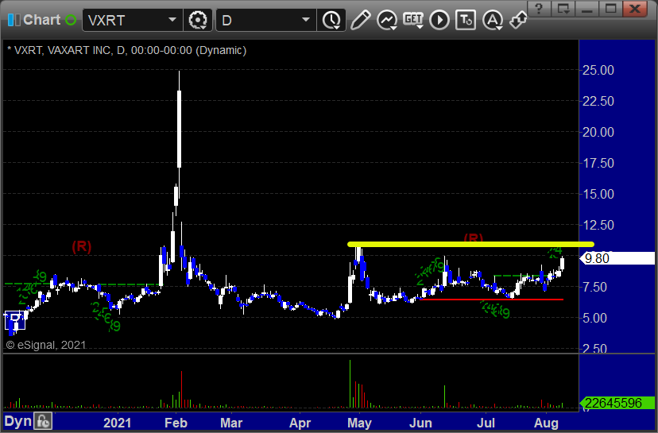Open the studies line-chart icon
Image resolution: width=658 pixels, height=433 pixels.
(387, 20)
